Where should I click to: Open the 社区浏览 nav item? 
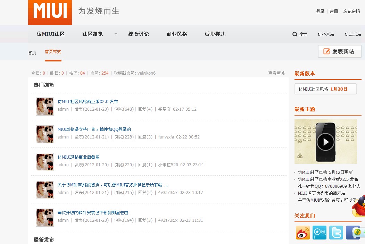click(x=92, y=34)
